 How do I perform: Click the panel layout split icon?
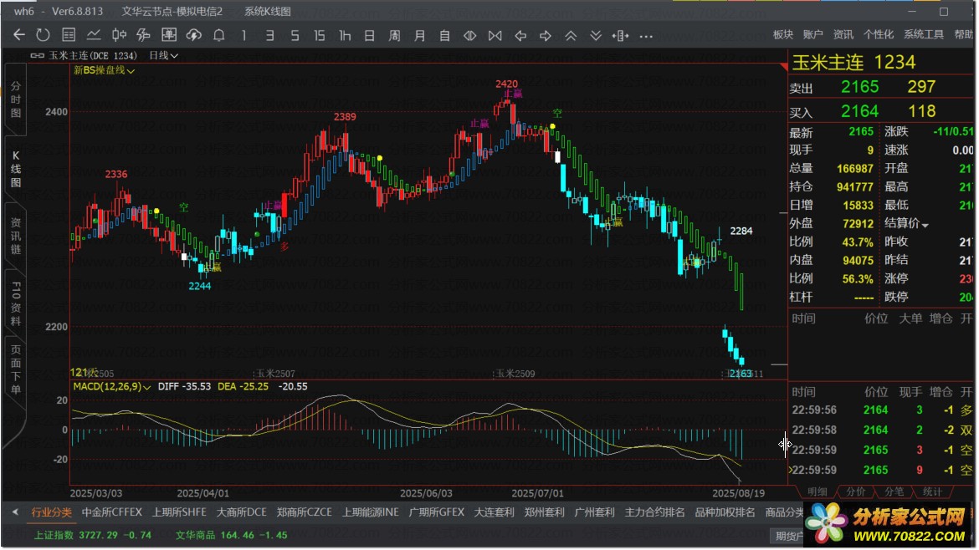click(x=621, y=36)
